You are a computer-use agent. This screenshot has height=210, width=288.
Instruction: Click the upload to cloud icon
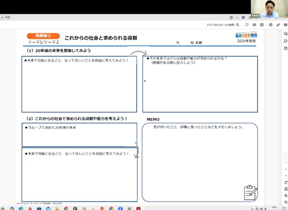point(254,25)
